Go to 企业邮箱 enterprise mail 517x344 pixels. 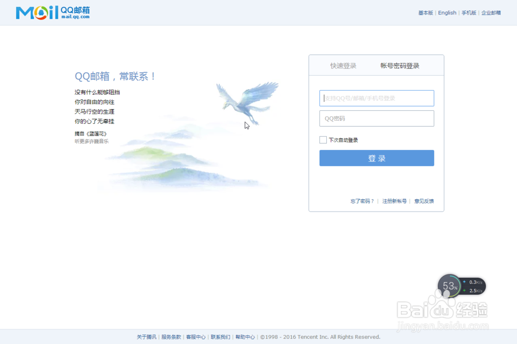[x=491, y=13]
